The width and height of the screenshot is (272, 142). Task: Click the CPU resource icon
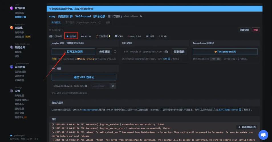(x=116, y=36)
